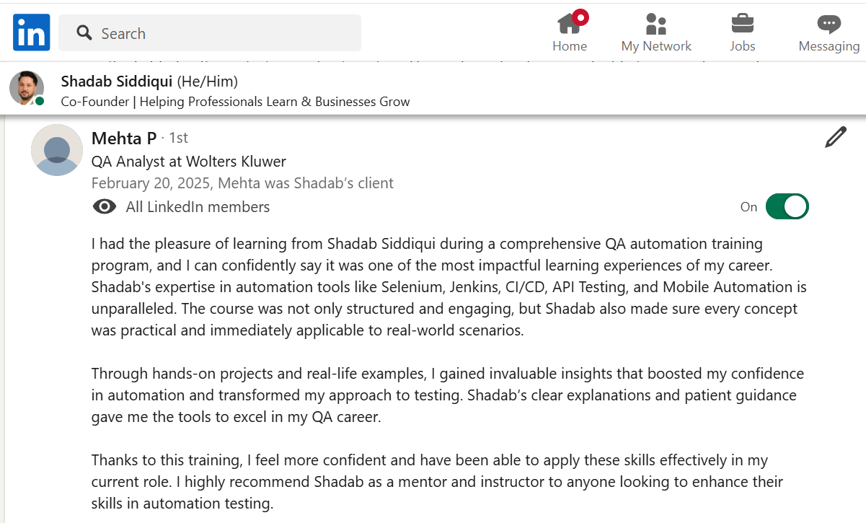This screenshot has width=866, height=523.
Task: Turn off the recommendation visibility toggle
Action: [787, 207]
